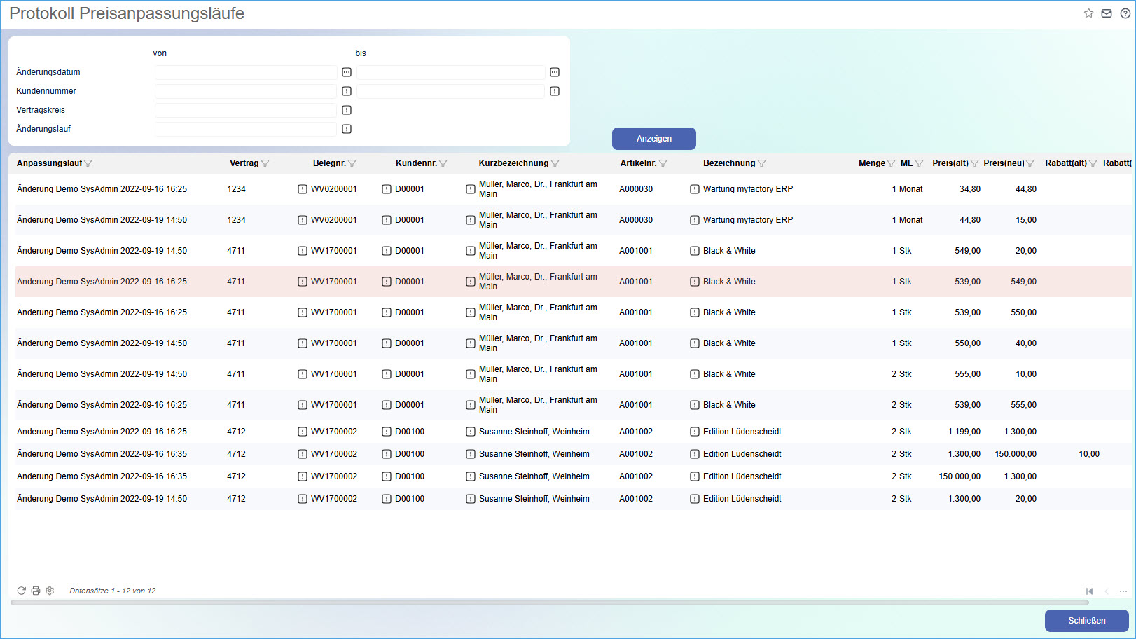Image resolution: width=1136 pixels, height=639 pixels.
Task: Sort by Artikelnr. column header
Action: (637, 163)
